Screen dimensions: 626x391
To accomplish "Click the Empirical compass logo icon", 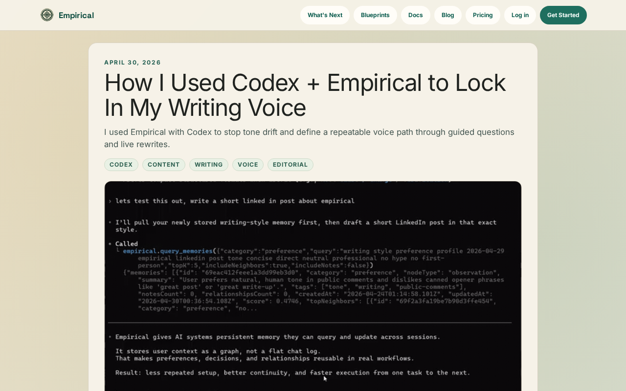I will click(47, 15).
